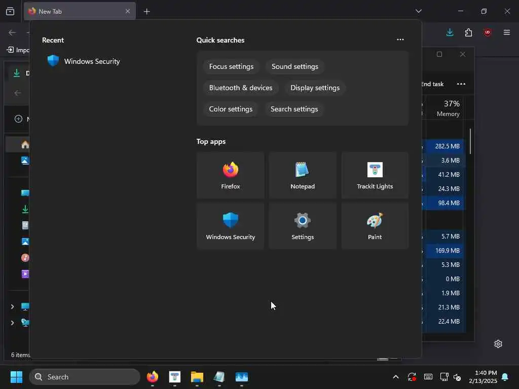Screen dimensions: 519x389
Task: Open Videos folder in Explorer sidebar
Action: coord(25,274)
